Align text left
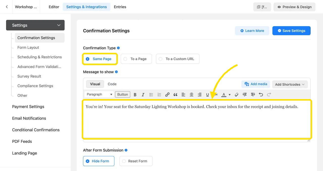This screenshot has width=323, height=171. click(183, 95)
